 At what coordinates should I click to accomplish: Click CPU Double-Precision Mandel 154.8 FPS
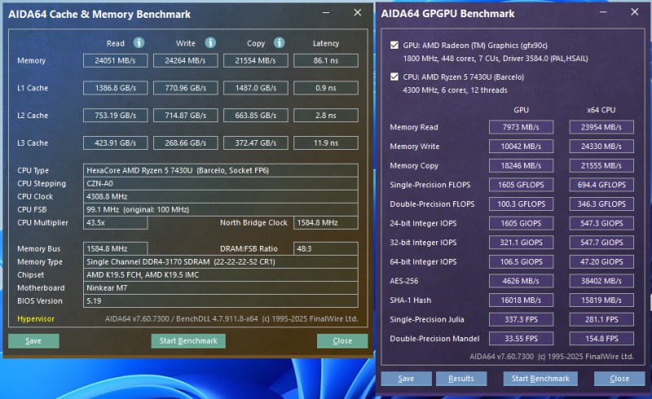[601, 339]
